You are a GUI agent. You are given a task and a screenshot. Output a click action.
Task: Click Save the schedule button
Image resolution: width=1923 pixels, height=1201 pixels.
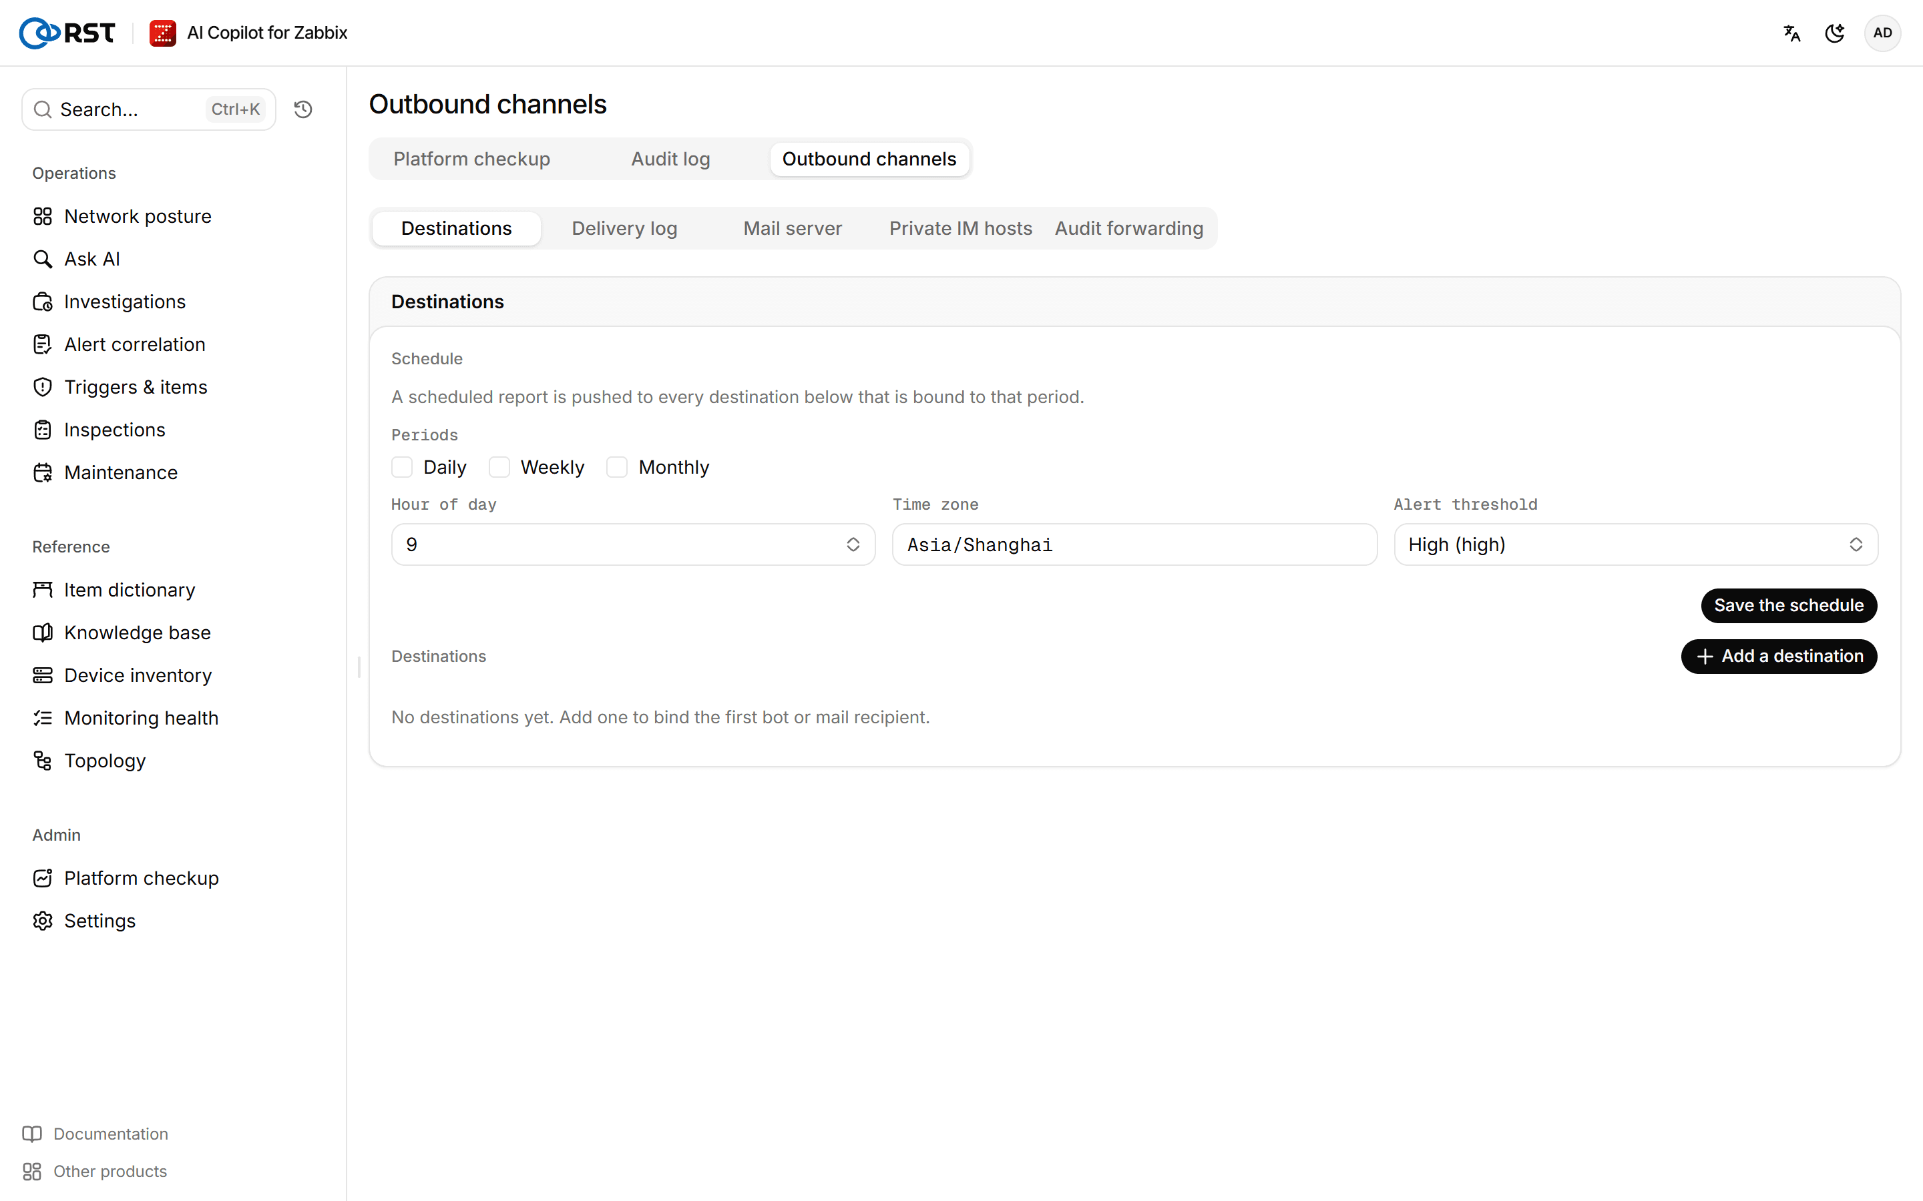click(x=1789, y=605)
